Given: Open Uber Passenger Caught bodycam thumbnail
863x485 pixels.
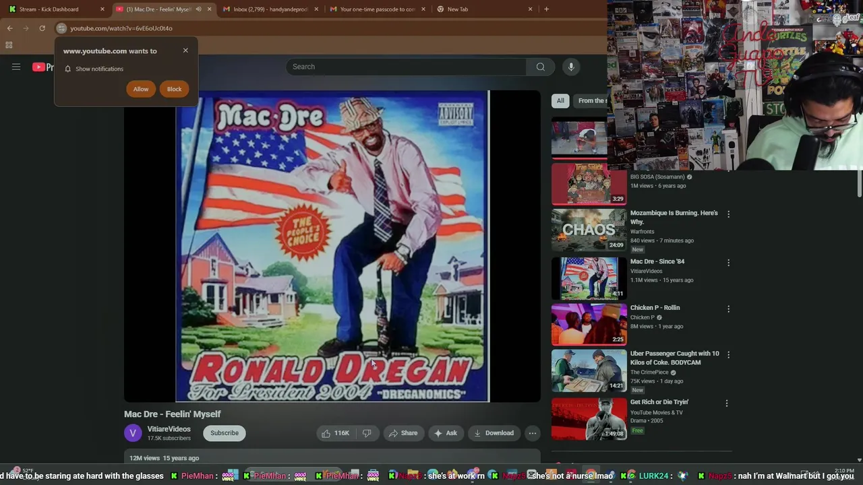Looking at the screenshot, I should (x=589, y=370).
